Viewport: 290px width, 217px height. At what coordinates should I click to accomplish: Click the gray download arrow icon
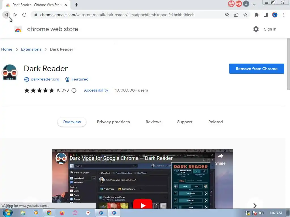click(x=246, y=4)
